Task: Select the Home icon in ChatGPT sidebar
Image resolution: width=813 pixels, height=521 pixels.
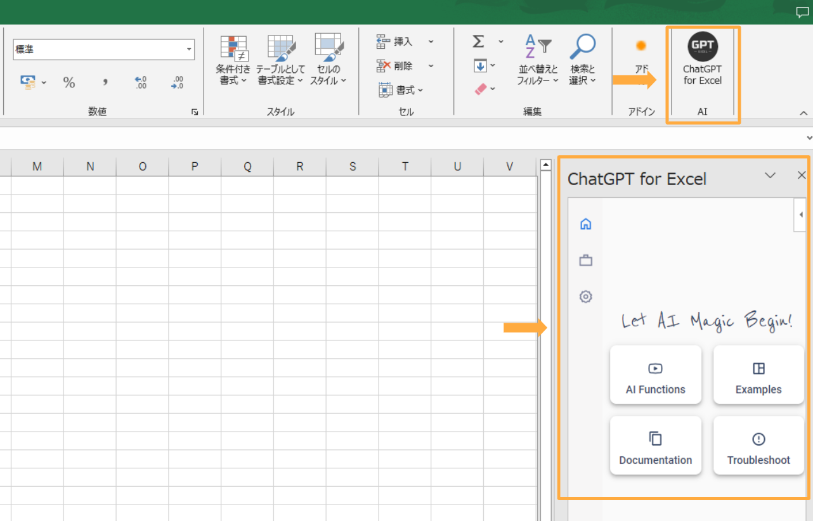Action: [585, 224]
